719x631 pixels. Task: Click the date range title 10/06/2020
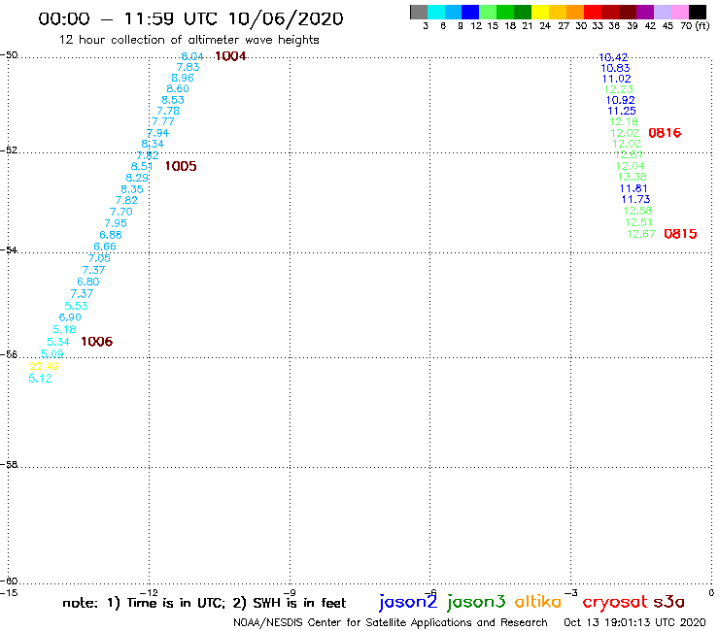point(286,18)
